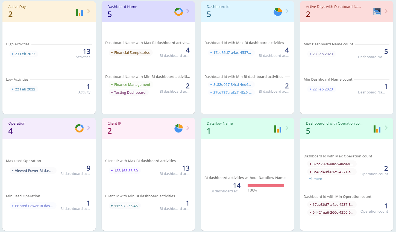Viewport: 396px width, 232px height.
Task: Select the bar chart icon on Dashboard Id with Operation card
Action: coord(377,128)
